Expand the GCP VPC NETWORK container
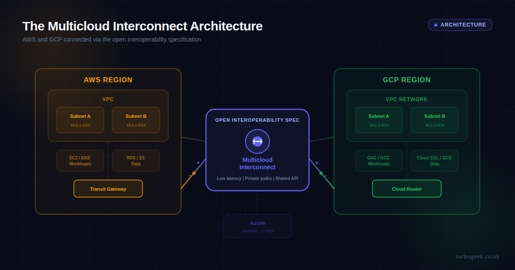This screenshot has width=515, height=270. click(406, 99)
